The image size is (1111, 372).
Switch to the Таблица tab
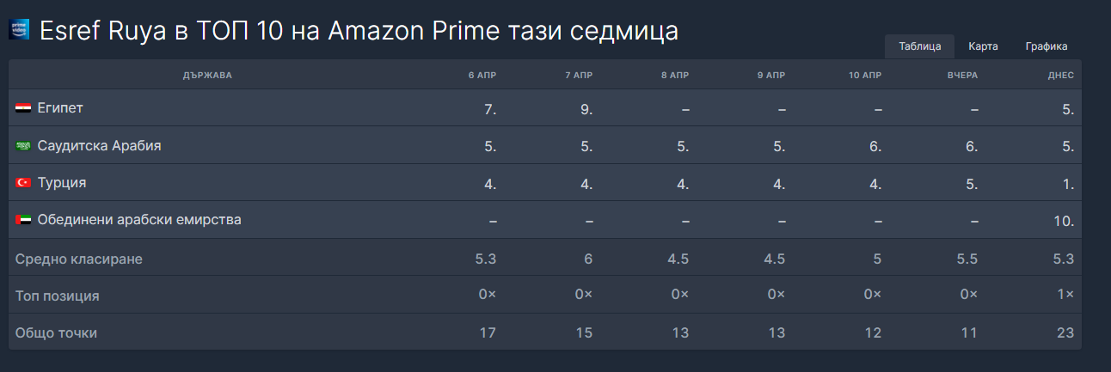pyautogui.click(x=919, y=46)
